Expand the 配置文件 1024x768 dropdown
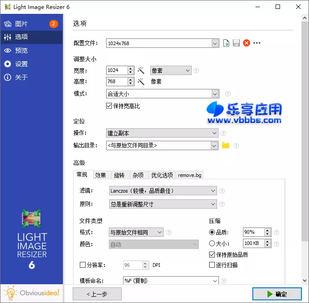Image resolution: width=309 pixels, height=303 pixels. point(215,43)
